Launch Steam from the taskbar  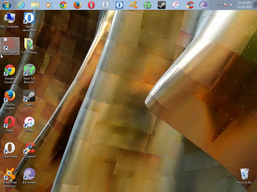pyautogui.click(x=161, y=5)
